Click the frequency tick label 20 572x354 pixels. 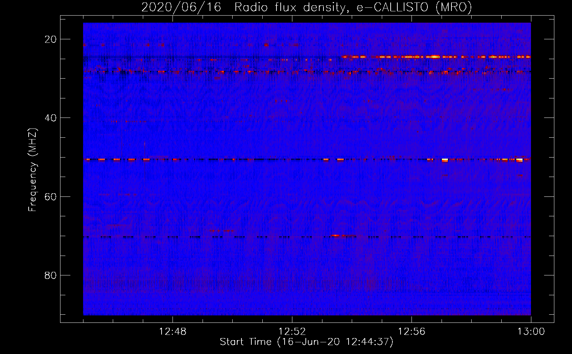(51, 39)
